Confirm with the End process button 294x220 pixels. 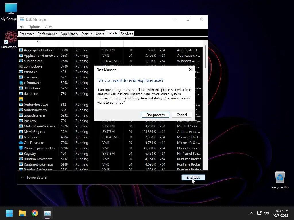(155, 115)
